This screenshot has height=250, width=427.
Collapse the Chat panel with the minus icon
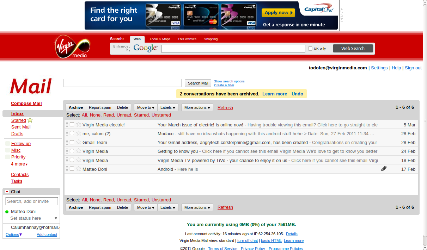[7, 192]
